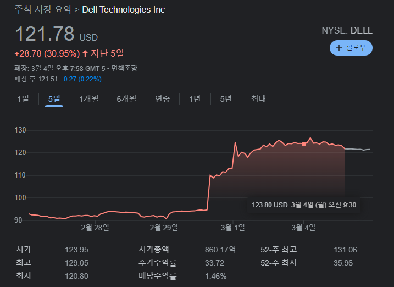The height and width of the screenshot is (287, 394).
Task: Show the 5년 chart range
Action: point(226,99)
